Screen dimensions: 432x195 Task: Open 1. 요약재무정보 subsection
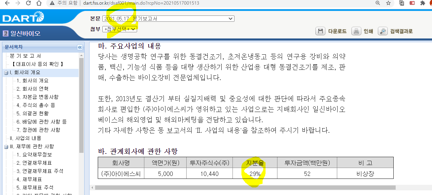coord(34,155)
